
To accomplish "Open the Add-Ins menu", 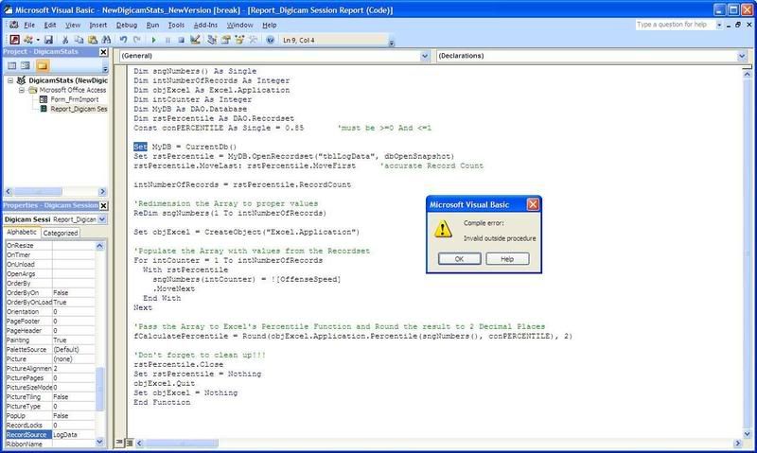I will (205, 26).
